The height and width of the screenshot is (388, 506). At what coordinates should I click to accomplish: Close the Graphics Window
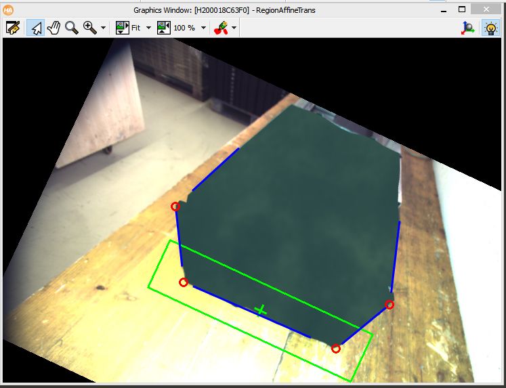tap(486, 9)
